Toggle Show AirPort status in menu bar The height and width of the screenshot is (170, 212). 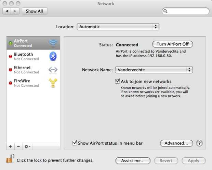point(75,143)
